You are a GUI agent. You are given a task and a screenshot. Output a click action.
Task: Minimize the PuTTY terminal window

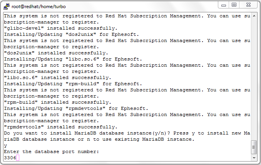tap(224, 5)
